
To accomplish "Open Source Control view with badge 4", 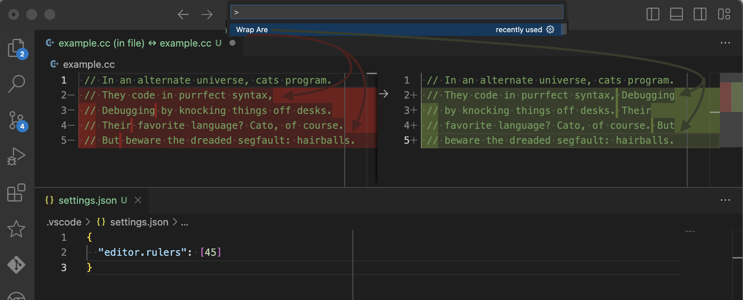I will 17,121.
